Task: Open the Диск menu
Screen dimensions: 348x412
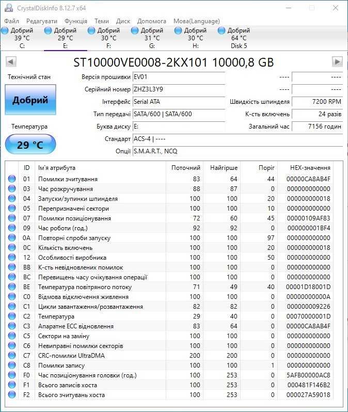Action: tap(123, 21)
